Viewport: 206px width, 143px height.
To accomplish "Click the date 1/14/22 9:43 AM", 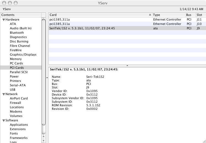I will (191, 9).
